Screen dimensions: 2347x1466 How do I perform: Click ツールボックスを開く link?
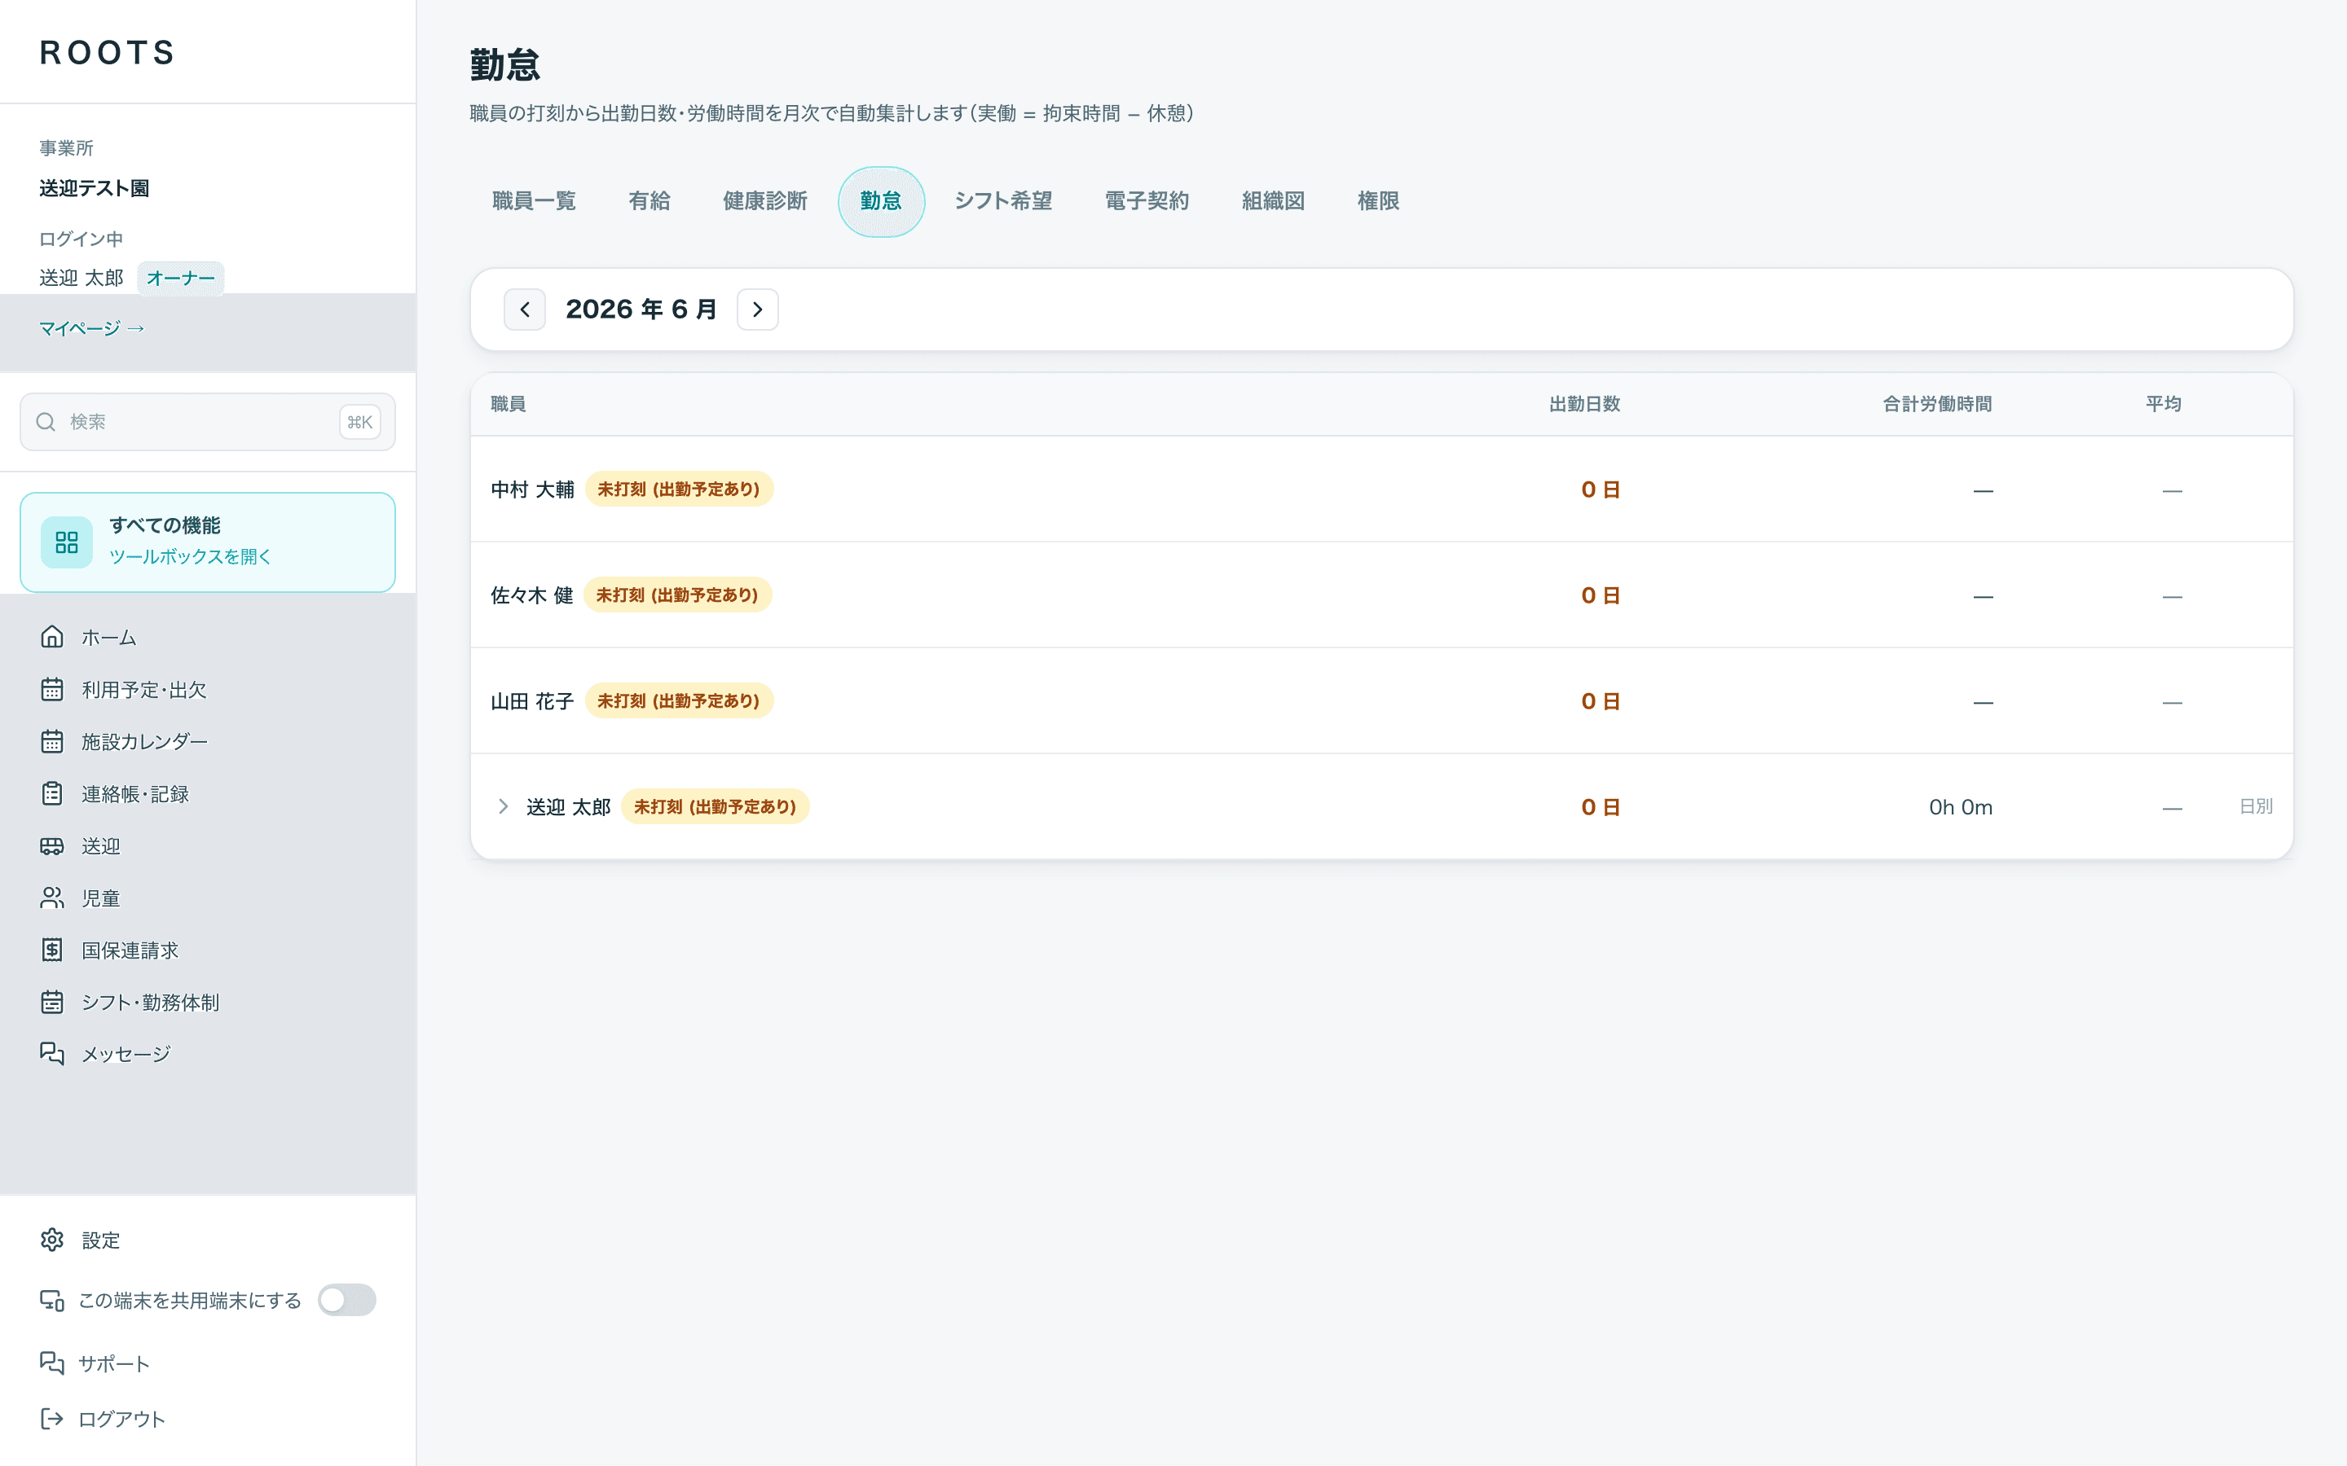click(190, 556)
